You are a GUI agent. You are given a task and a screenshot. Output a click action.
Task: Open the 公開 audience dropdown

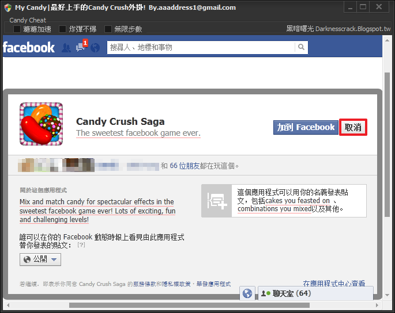point(40,259)
